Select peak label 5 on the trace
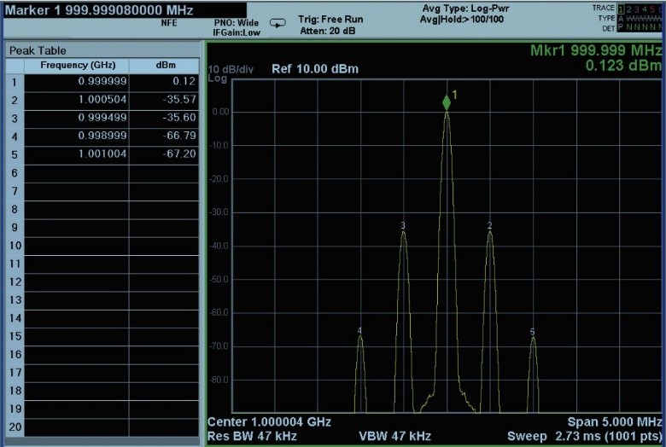The width and height of the screenshot is (666, 447). click(533, 332)
